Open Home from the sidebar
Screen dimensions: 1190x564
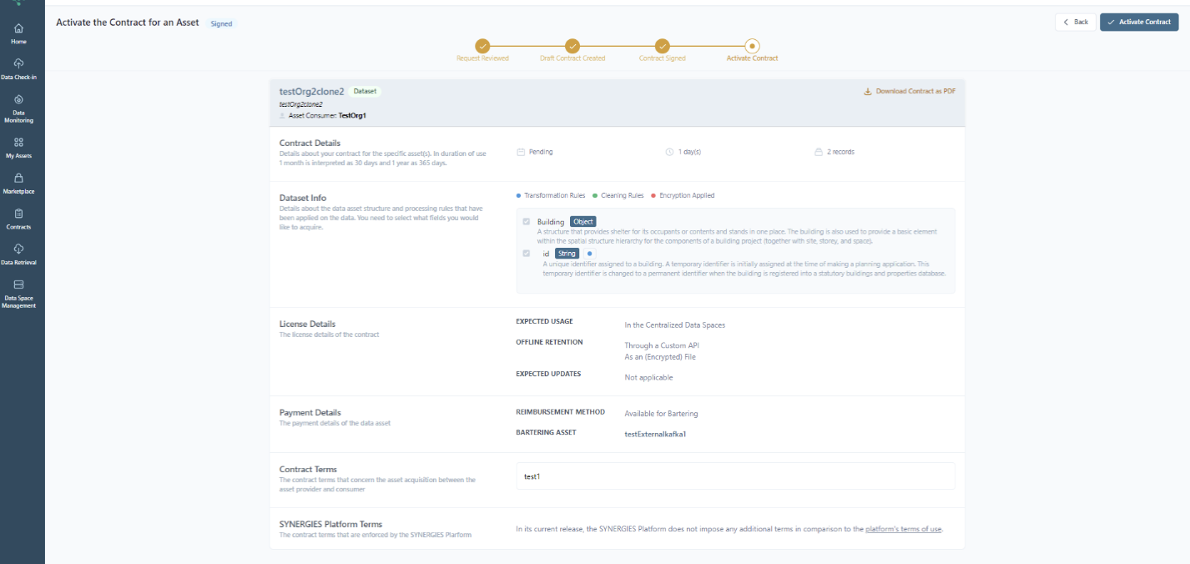pos(18,28)
